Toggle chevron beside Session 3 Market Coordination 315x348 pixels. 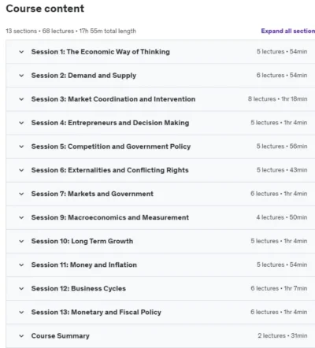tap(21, 99)
